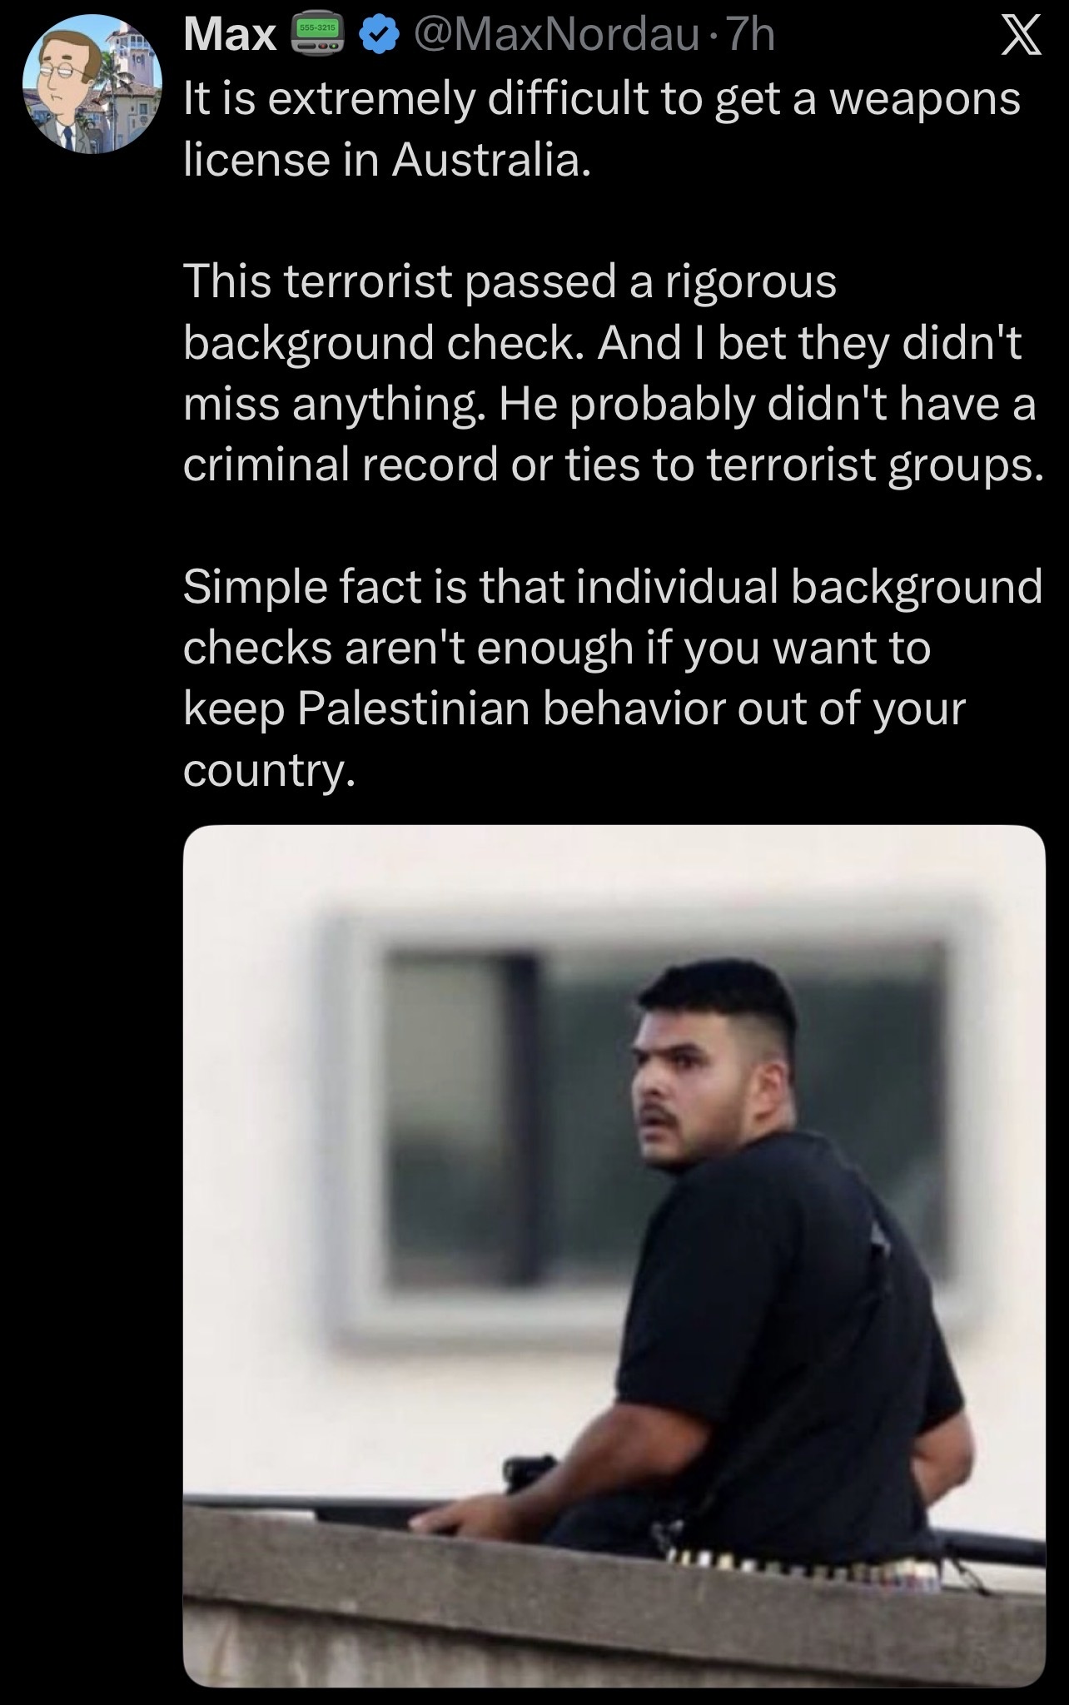
Task: Click the final word "country."
Action: (x=270, y=772)
